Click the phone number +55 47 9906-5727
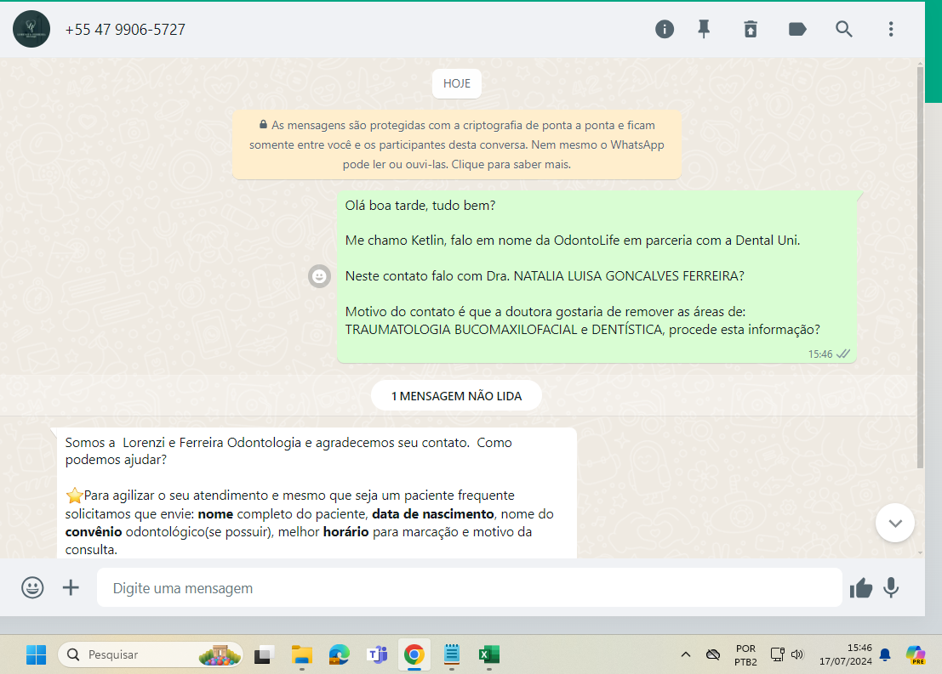Image resolution: width=942 pixels, height=674 pixels. [x=125, y=30]
